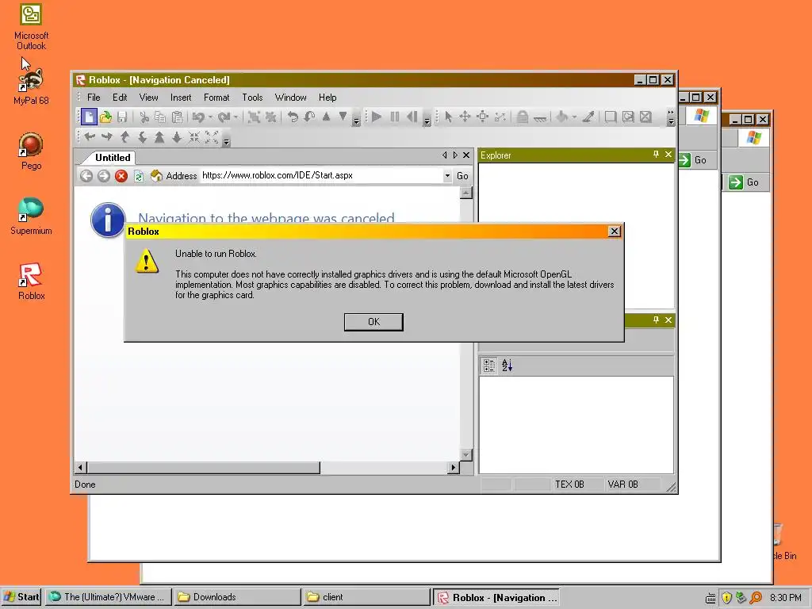This screenshot has width=812, height=609.
Task: Open the Insert menu
Action: (x=181, y=98)
